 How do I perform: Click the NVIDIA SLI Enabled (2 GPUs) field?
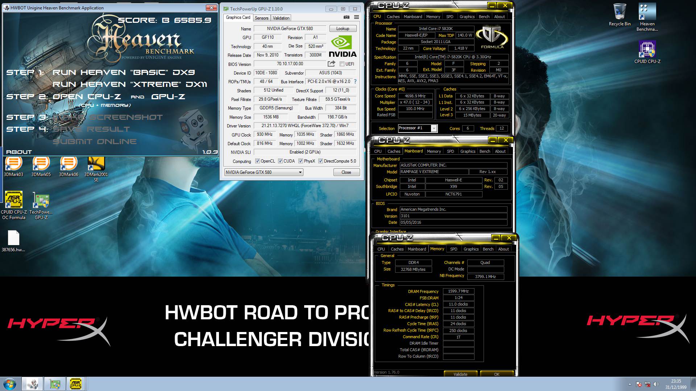click(305, 152)
